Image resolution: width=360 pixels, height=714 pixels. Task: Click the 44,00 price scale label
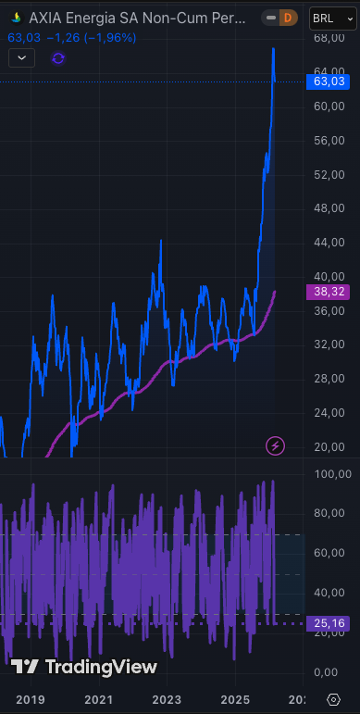329,243
